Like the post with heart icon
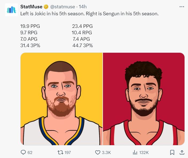 tap(98, 152)
